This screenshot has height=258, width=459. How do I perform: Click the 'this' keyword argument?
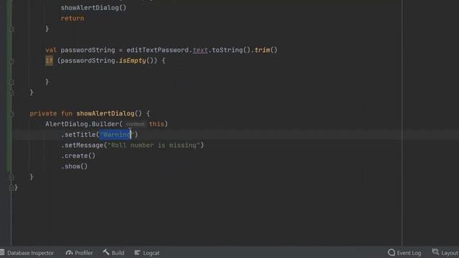pyautogui.click(x=156, y=124)
